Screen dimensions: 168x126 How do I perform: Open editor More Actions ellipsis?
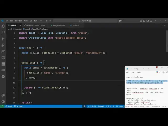pos(165,25)
